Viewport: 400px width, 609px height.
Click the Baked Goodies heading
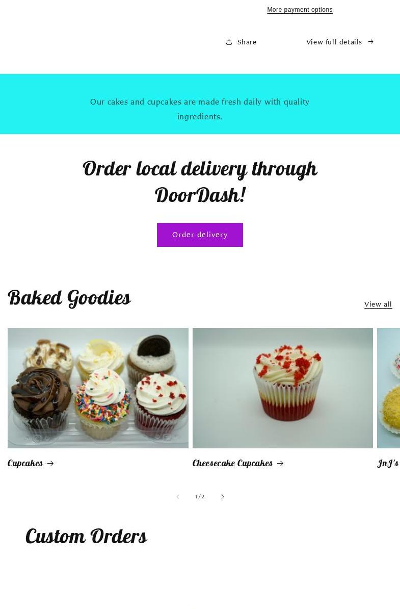pos(69,298)
